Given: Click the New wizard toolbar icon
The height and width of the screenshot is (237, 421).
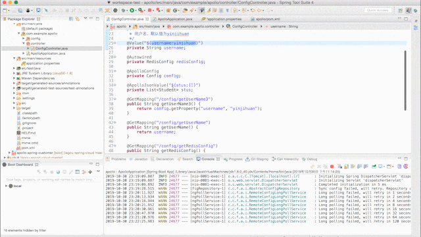Looking at the screenshot, I should [x=5, y=11].
